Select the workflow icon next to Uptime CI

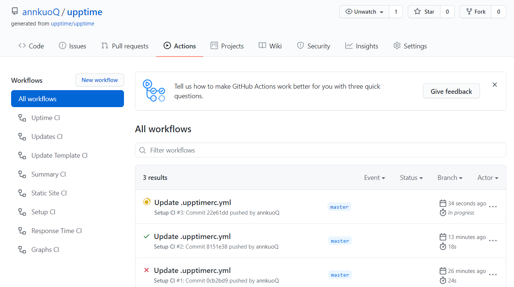(x=22, y=117)
